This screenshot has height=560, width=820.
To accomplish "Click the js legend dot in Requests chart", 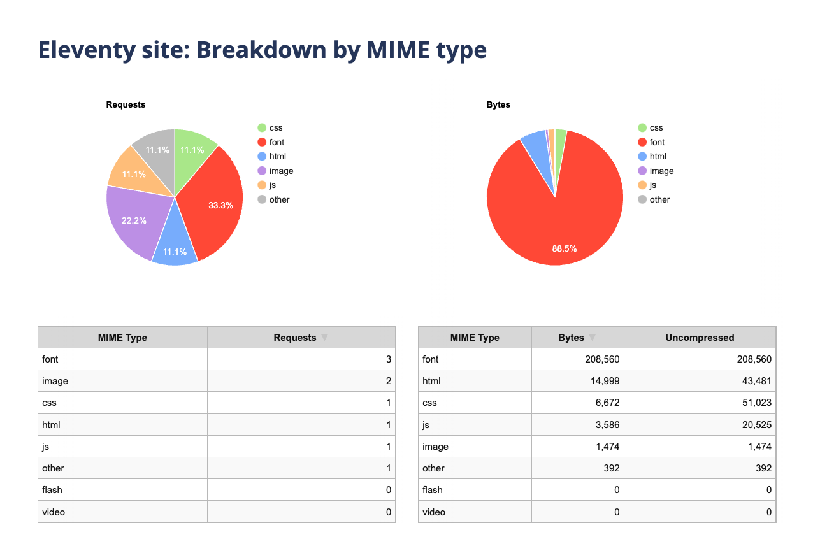I will point(262,185).
